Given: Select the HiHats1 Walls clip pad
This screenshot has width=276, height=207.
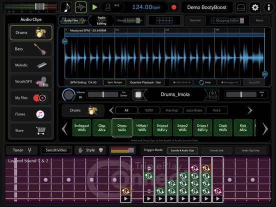Looking at the screenshot, I should [142, 128].
